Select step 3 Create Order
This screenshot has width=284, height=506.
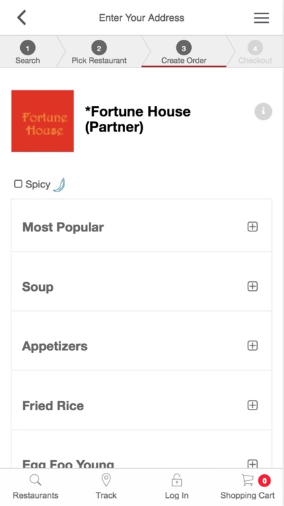pos(184,52)
